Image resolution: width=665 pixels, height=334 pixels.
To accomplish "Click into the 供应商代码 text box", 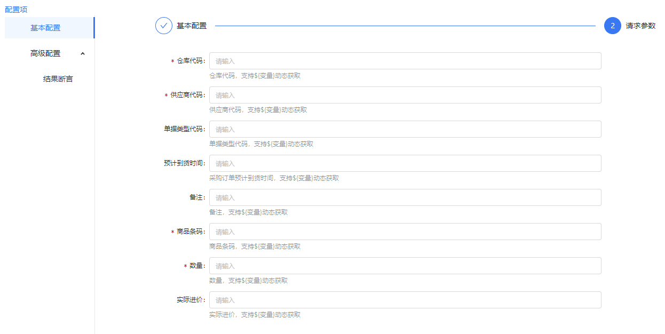I will 405,95.
